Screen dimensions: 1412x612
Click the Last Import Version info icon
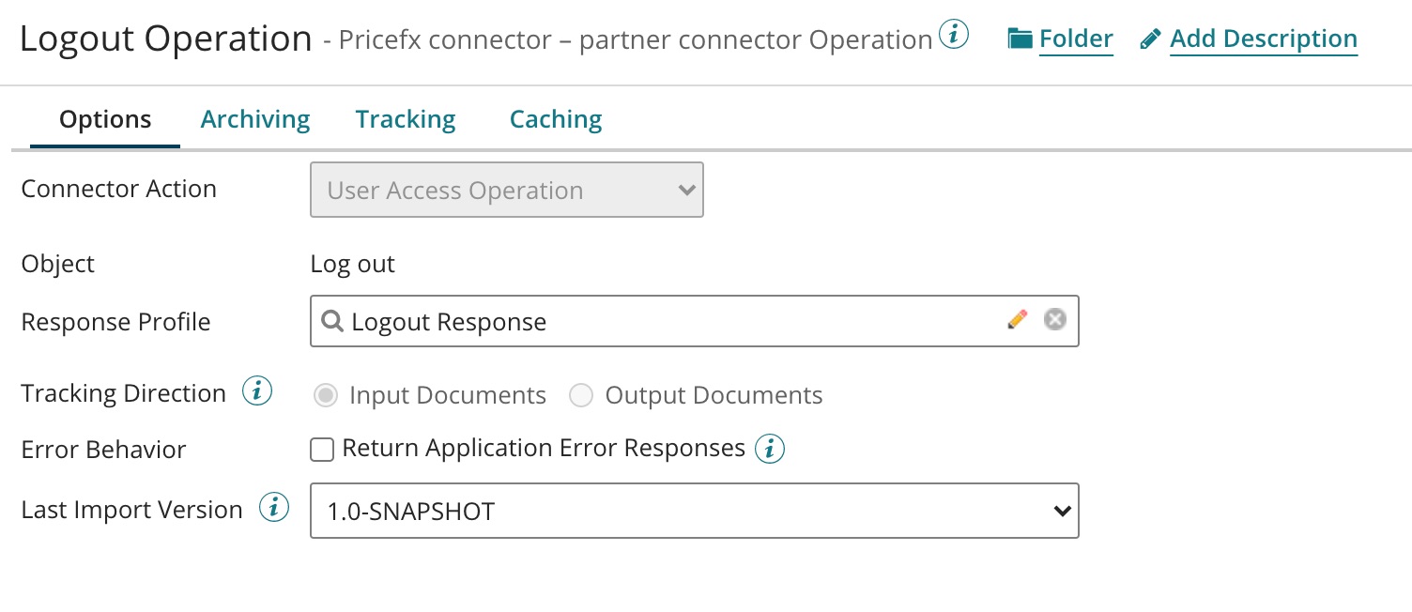(274, 509)
